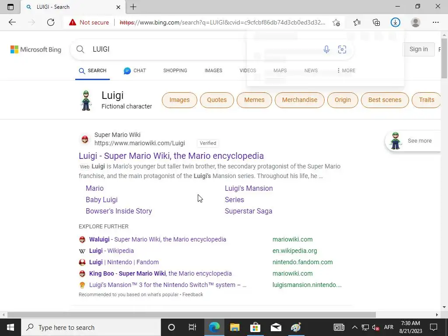Click the Cortana circle icon on taskbar
Viewport: 448px width, 336px height.
click(x=171, y=327)
